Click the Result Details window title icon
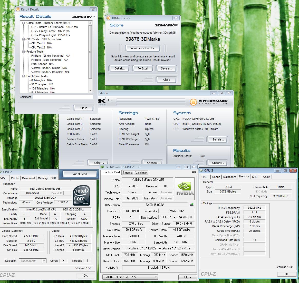The width and height of the screenshot is (299, 283). click(18, 9)
